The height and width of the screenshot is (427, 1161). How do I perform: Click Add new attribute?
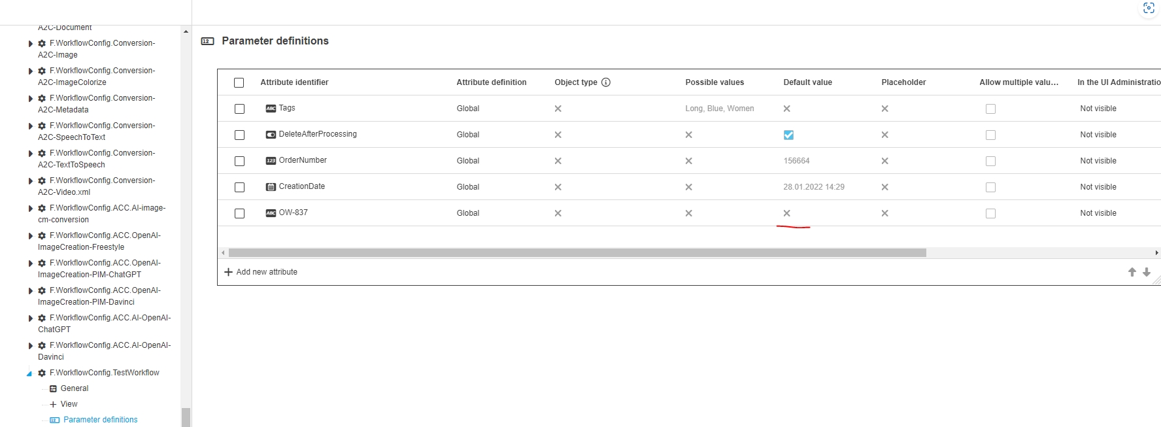pyautogui.click(x=261, y=272)
